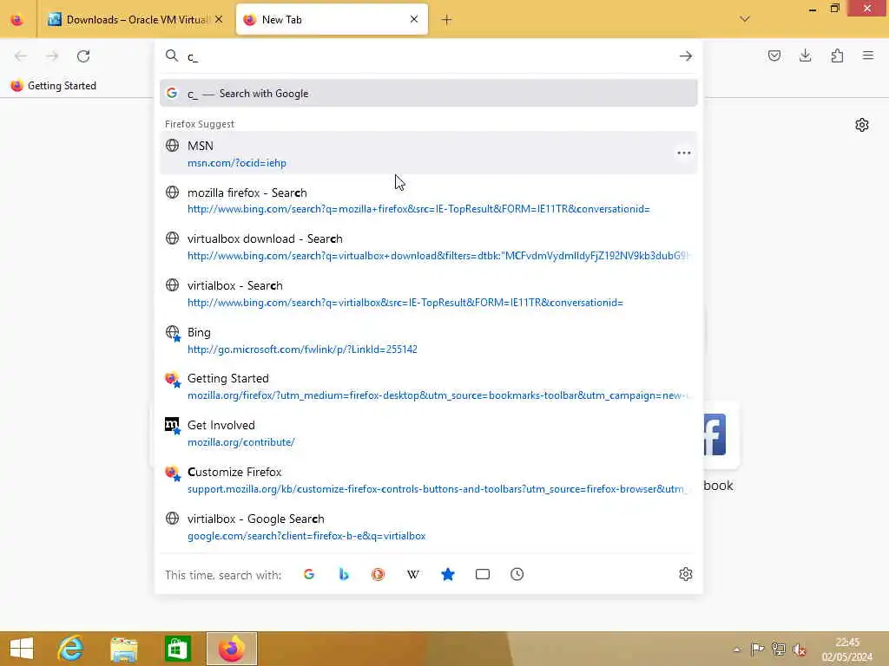889x666 pixels.
Task: Switch to Downloads – Oracle VM VirtualBox tab
Action: (135, 20)
